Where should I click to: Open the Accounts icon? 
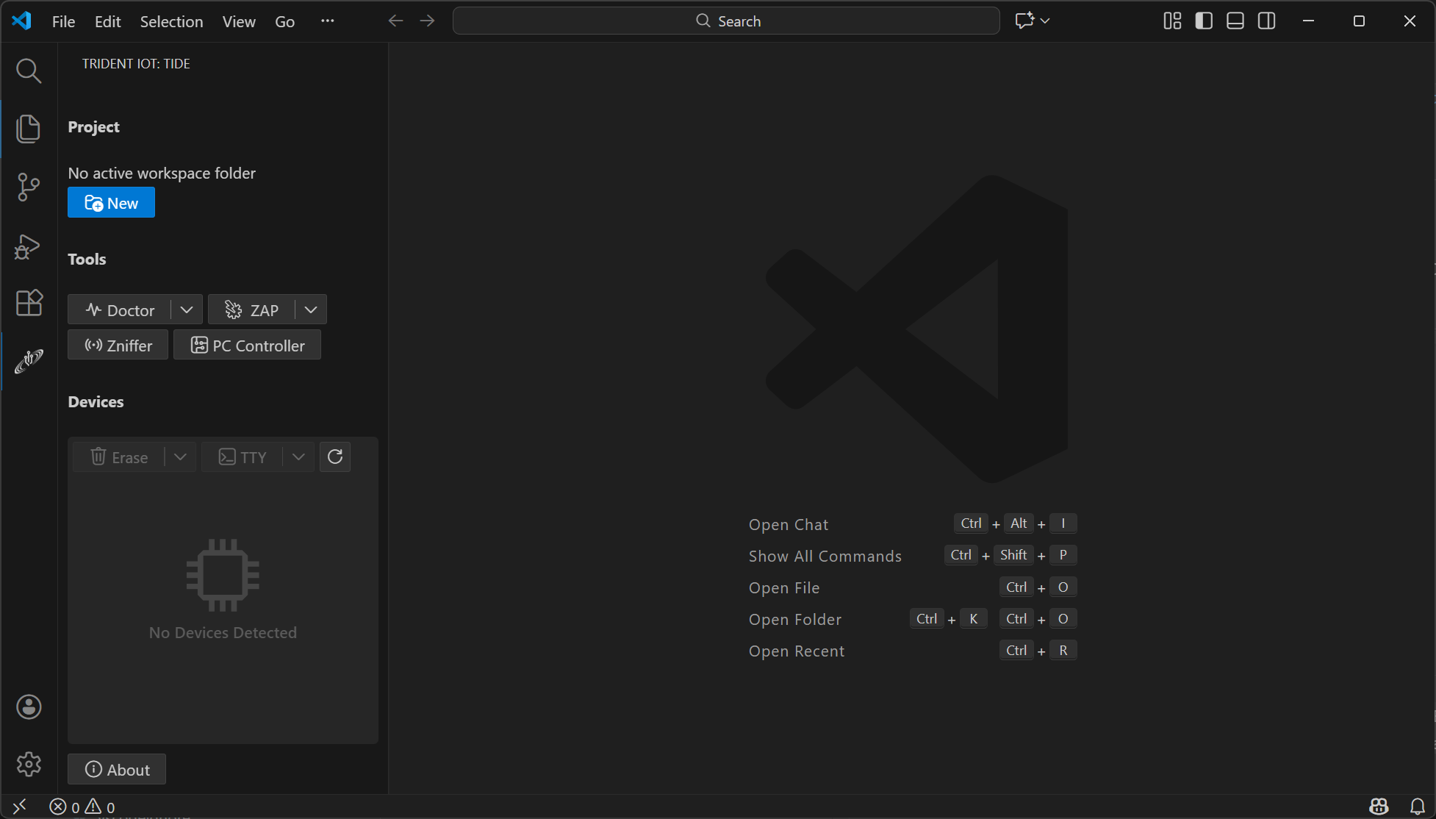click(29, 707)
